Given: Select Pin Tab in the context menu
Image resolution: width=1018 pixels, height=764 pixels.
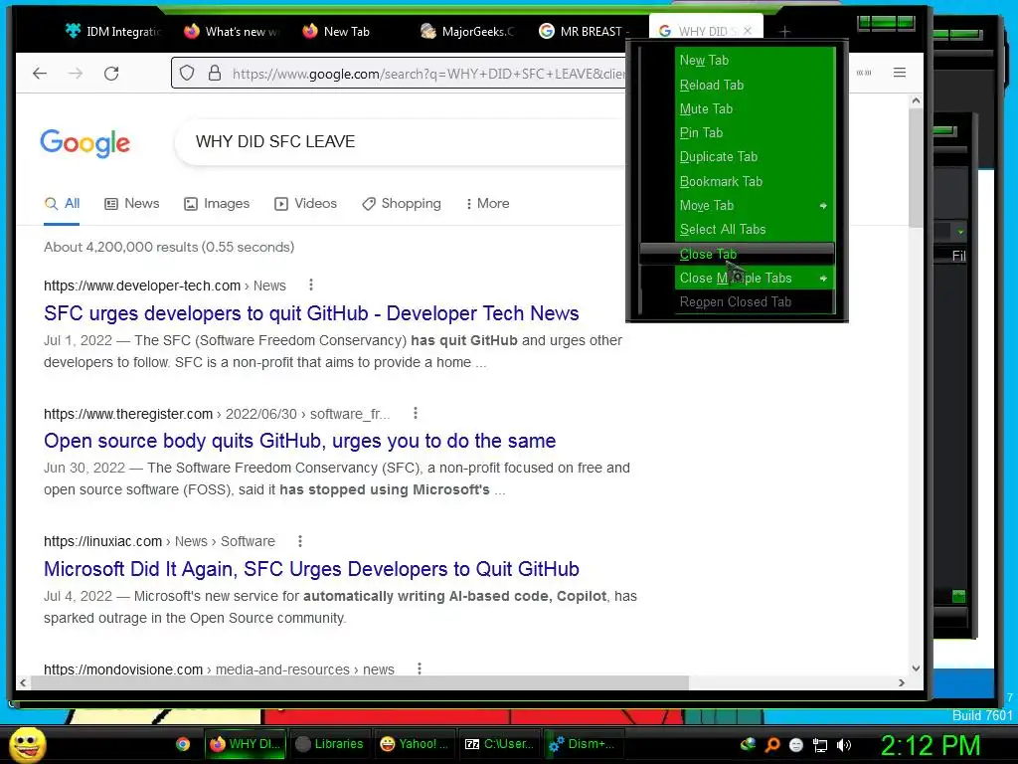Looking at the screenshot, I should click(737, 133).
